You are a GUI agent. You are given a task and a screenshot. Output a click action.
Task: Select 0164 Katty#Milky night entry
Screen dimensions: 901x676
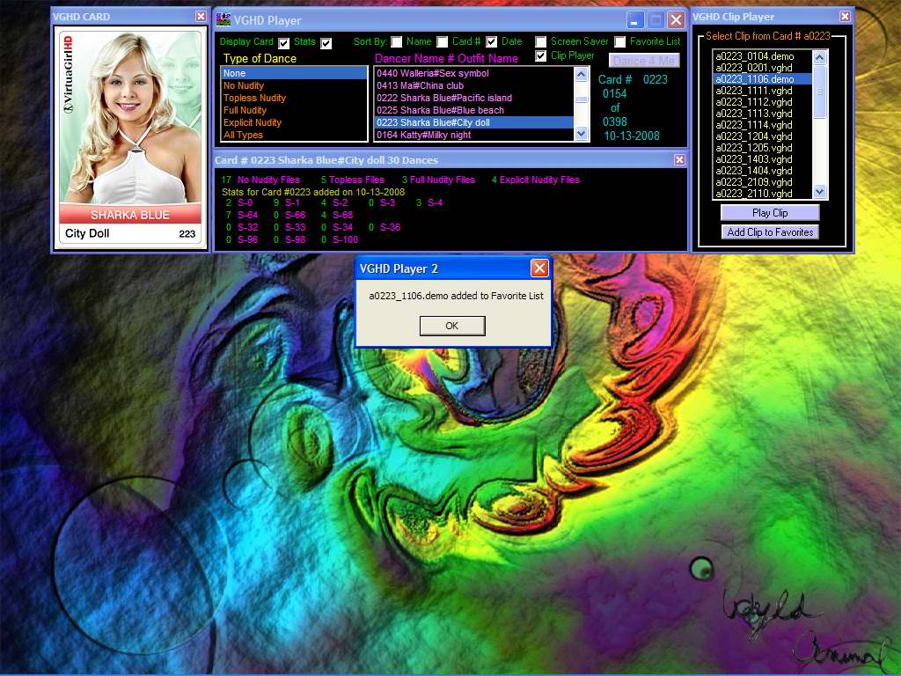(474, 135)
